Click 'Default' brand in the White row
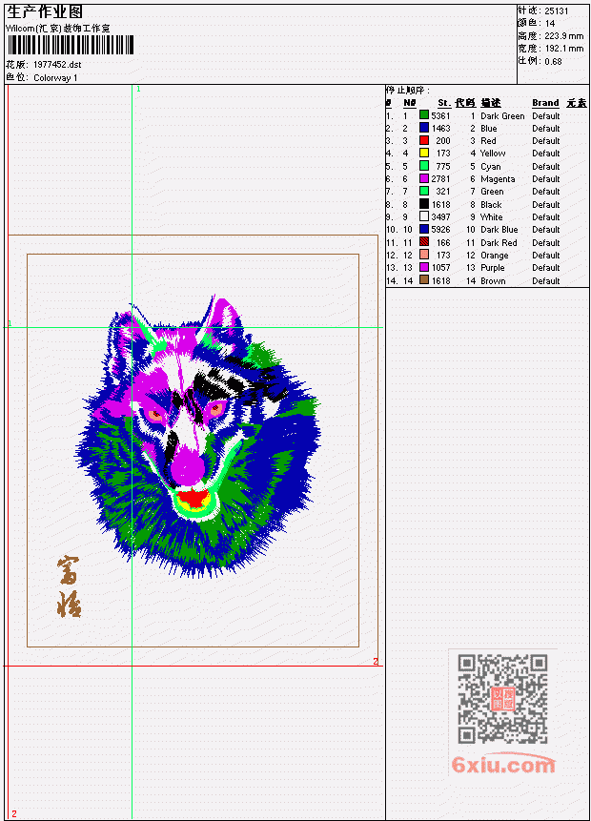This screenshot has height=821, width=591. 546,217
